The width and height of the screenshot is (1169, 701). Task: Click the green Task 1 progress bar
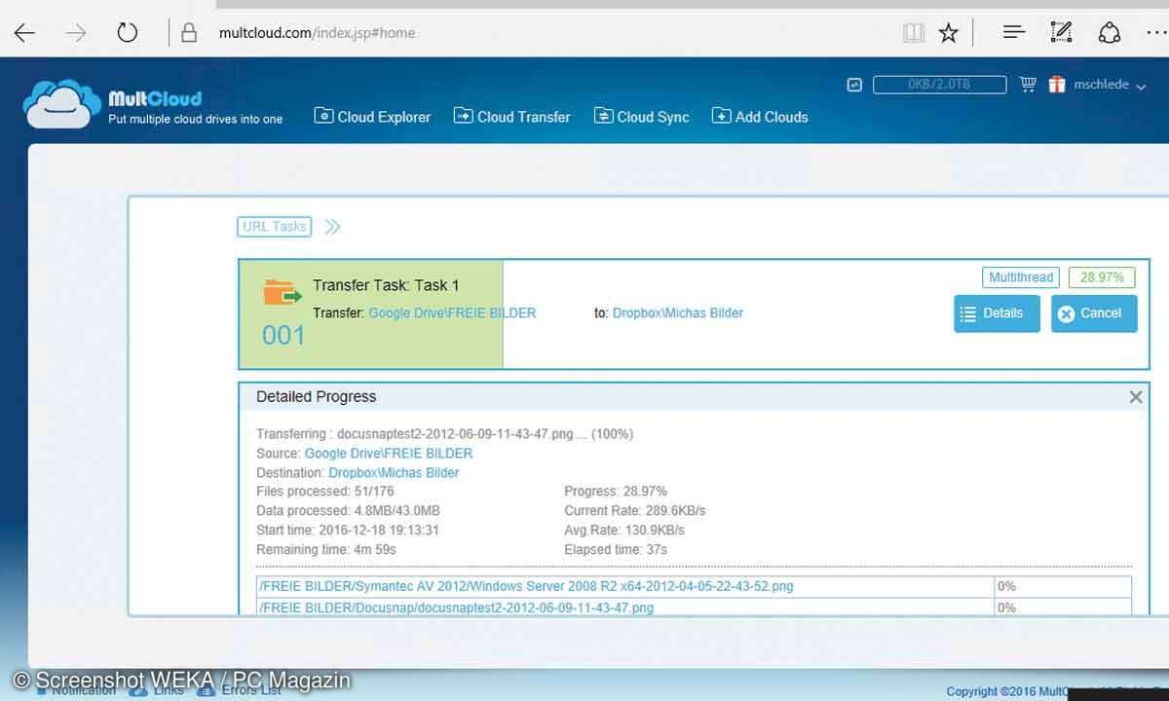371,314
